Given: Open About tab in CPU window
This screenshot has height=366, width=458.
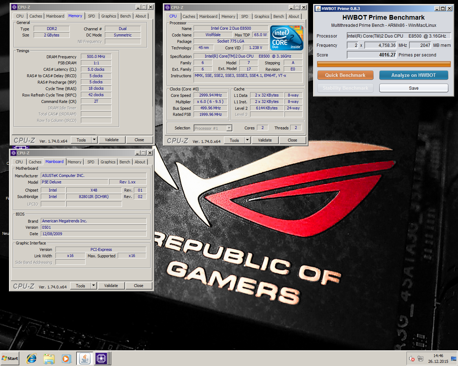Looking at the screenshot, I should [x=294, y=16].
